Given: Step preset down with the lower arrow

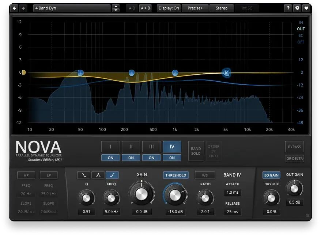Looking at the screenshot, I should pyautogui.click(x=116, y=10).
